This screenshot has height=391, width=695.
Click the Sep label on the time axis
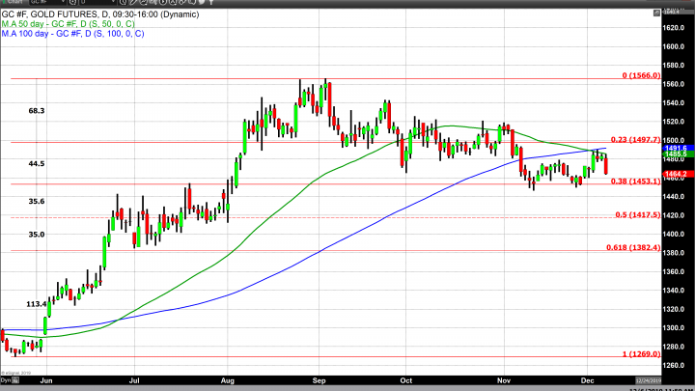click(320, 383)
